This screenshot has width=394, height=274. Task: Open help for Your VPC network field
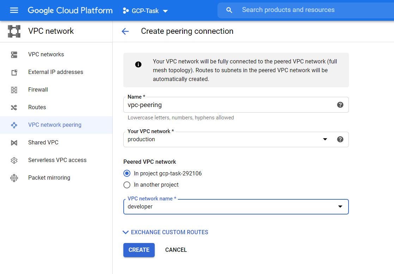coord(340,139)
